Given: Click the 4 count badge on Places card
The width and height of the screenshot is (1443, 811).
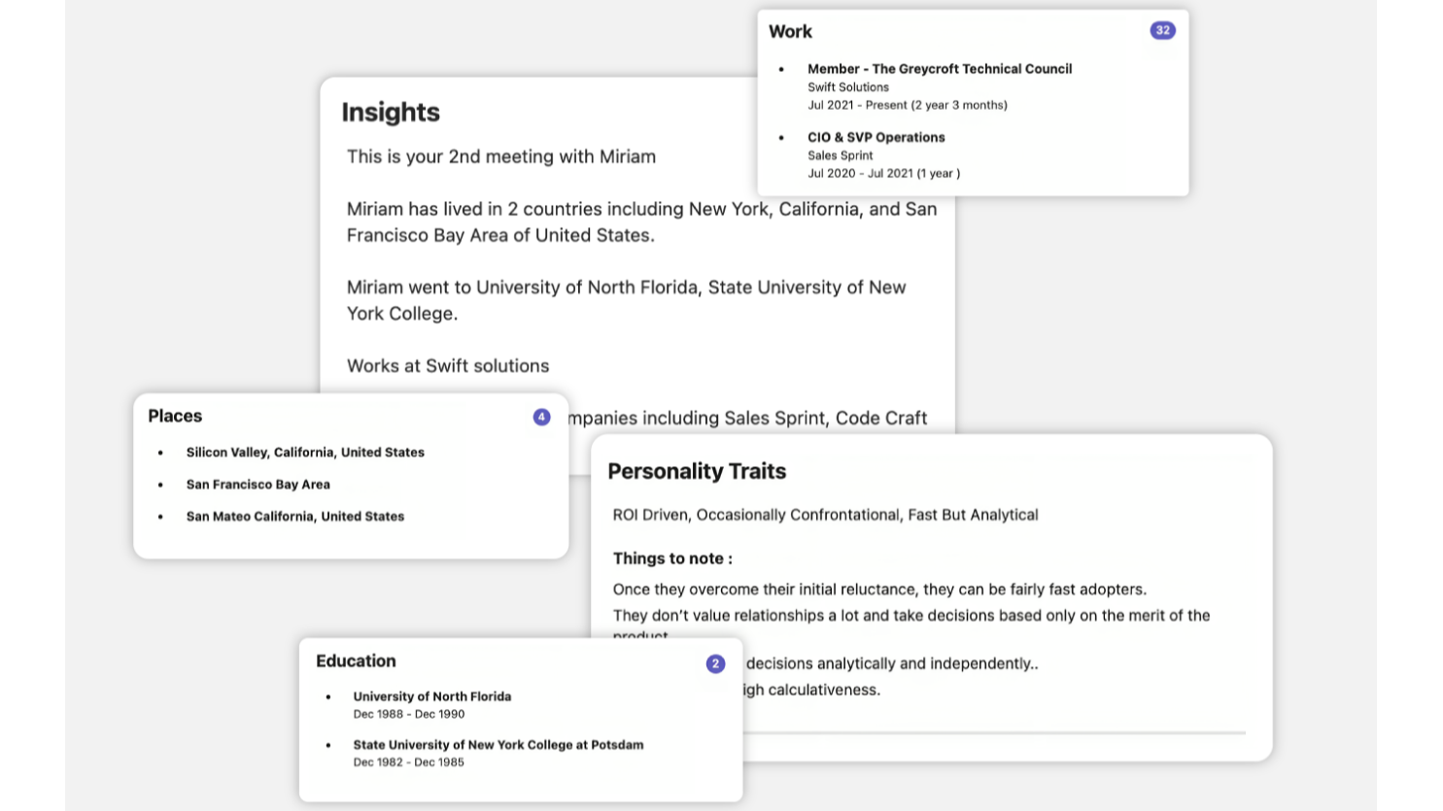Looking at the screenshot, I should tap(541, 417).
